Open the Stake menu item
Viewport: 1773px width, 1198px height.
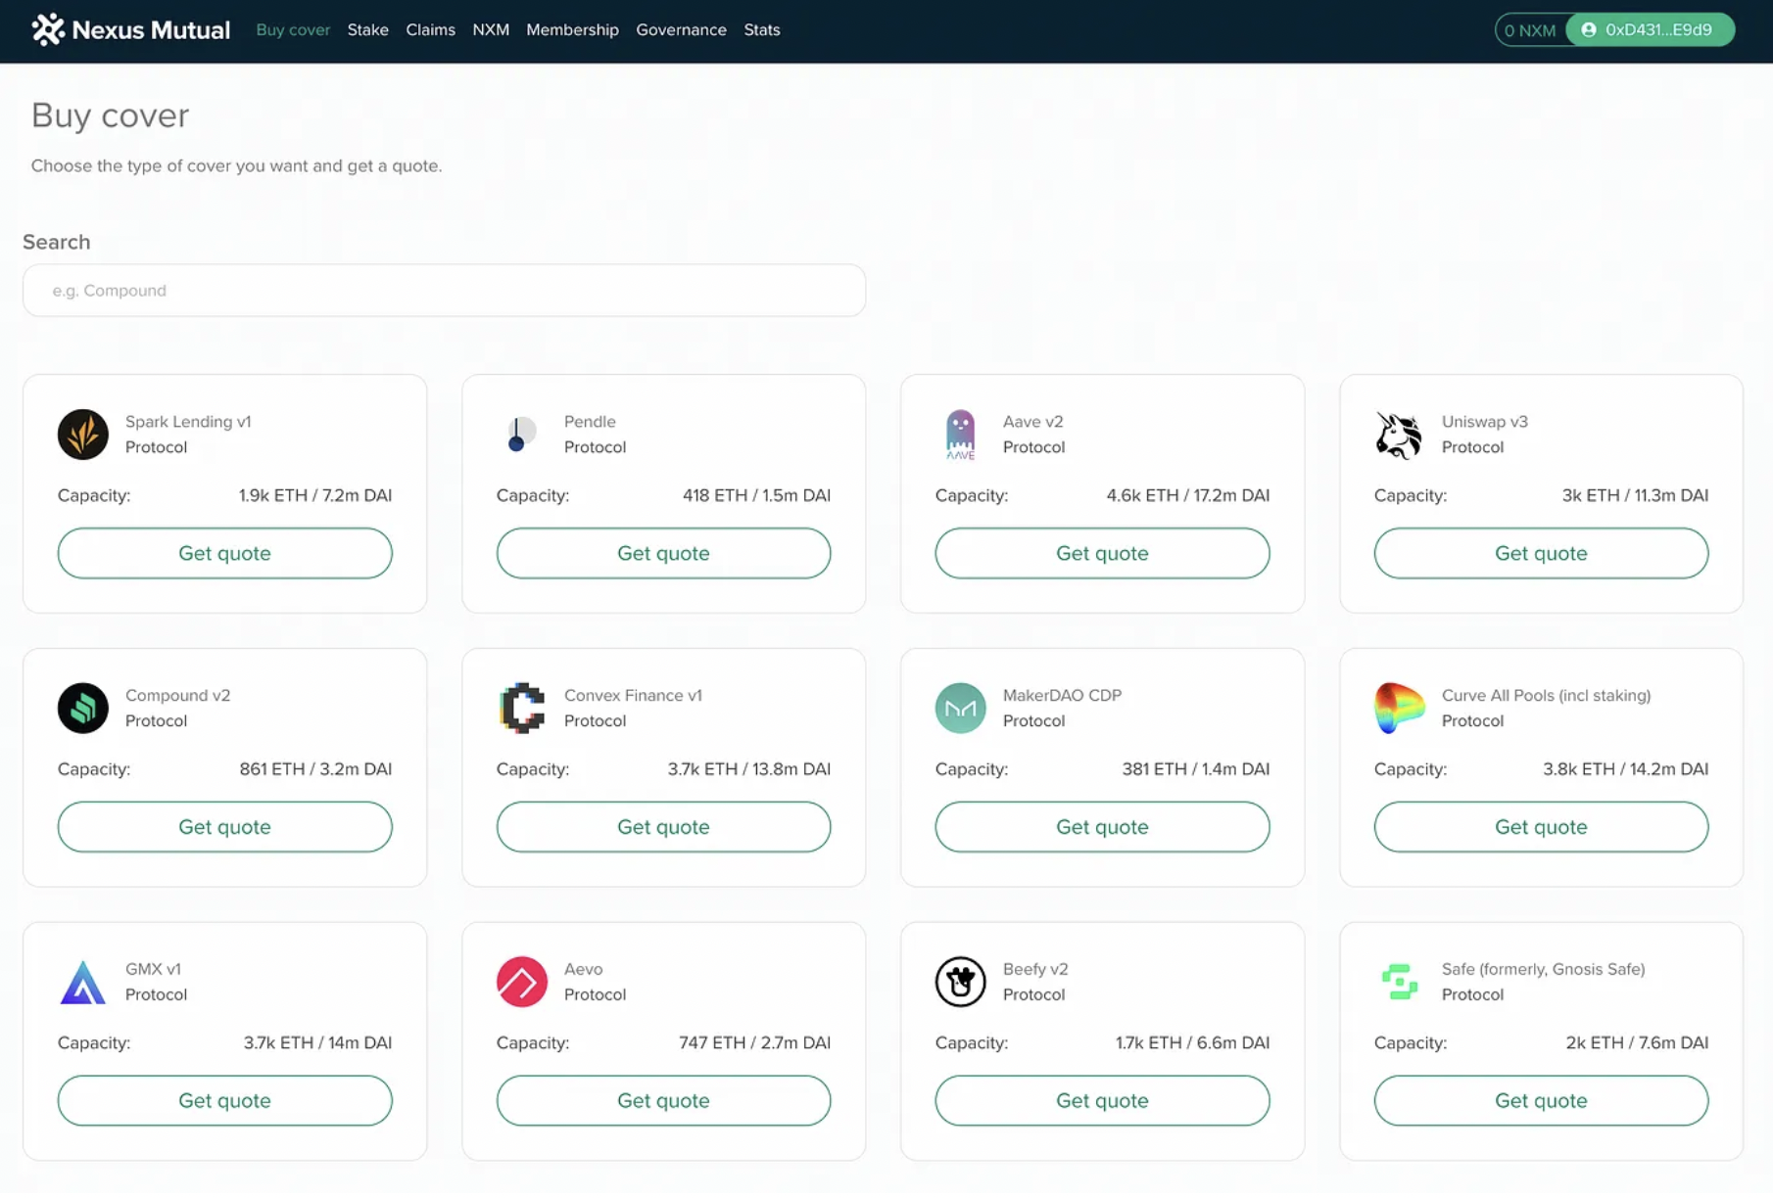point(368,29)
